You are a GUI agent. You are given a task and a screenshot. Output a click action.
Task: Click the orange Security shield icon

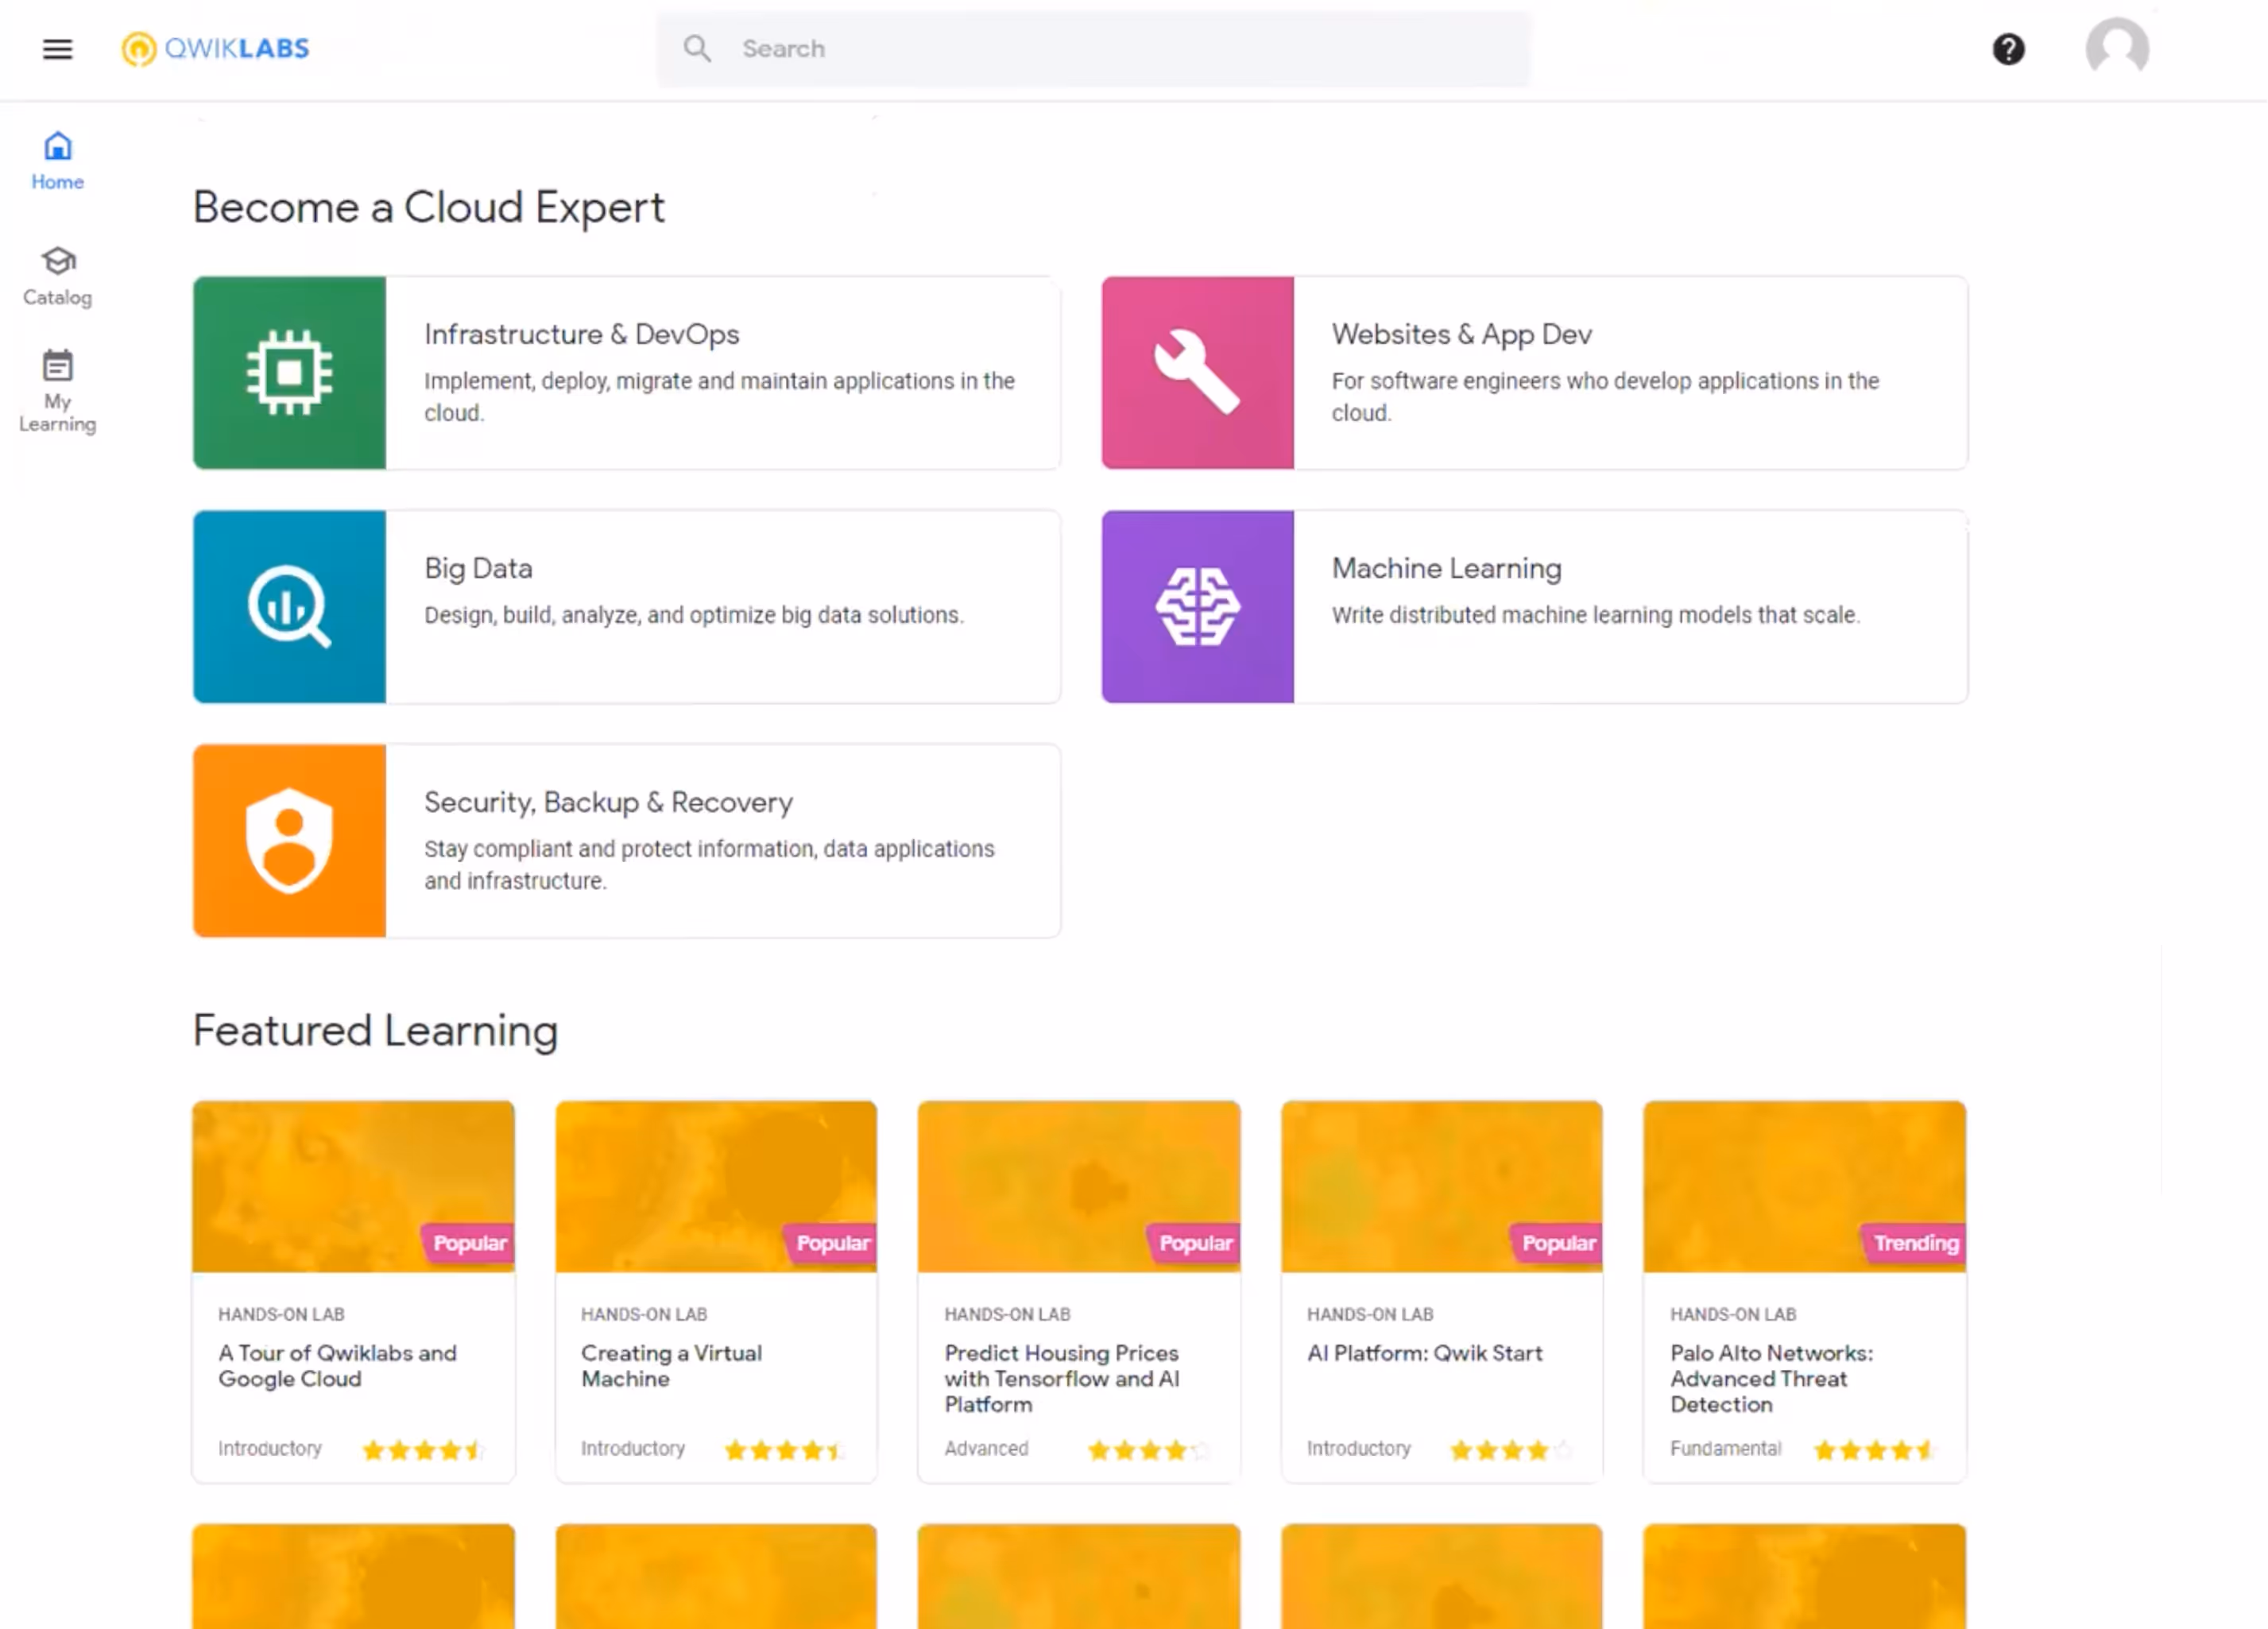click(x=289, y=840)
